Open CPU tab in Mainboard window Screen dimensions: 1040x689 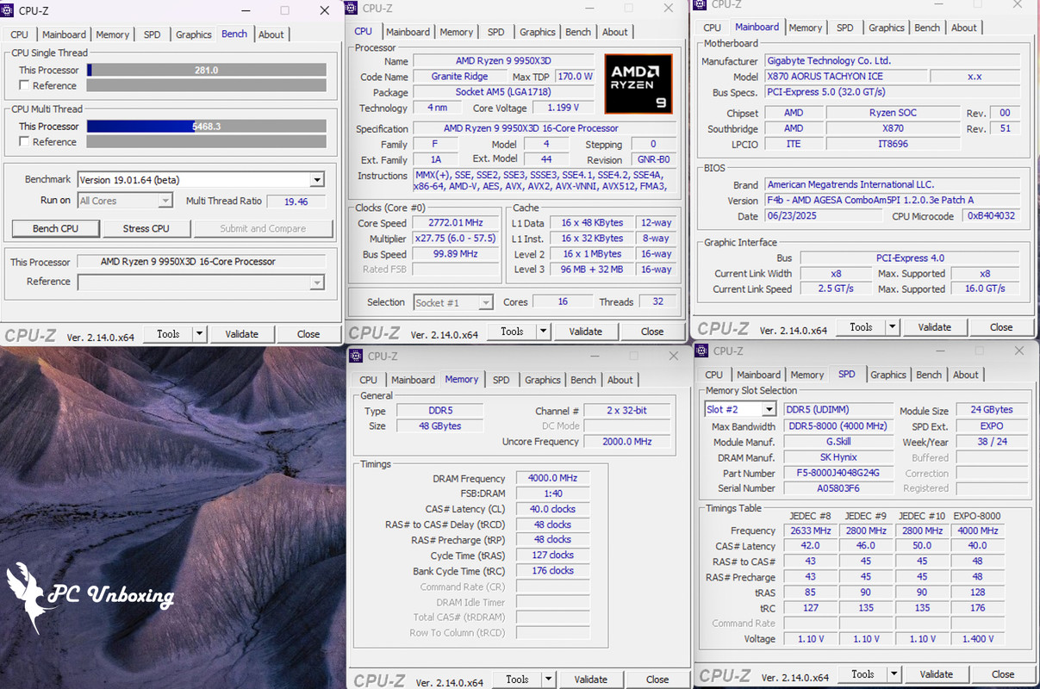pos(712,28)
